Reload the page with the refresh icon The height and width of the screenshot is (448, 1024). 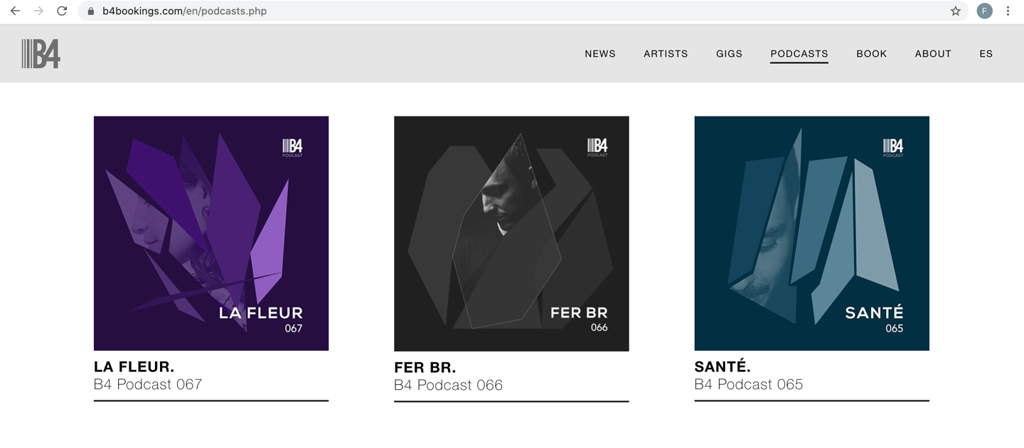tap(62, 11)
